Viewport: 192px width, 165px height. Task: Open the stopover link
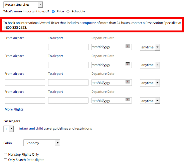(89, 23)
